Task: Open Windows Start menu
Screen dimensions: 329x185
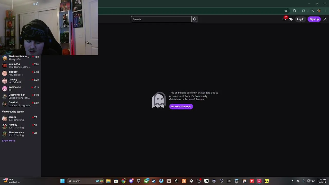Action: click(x=62, y=181)
